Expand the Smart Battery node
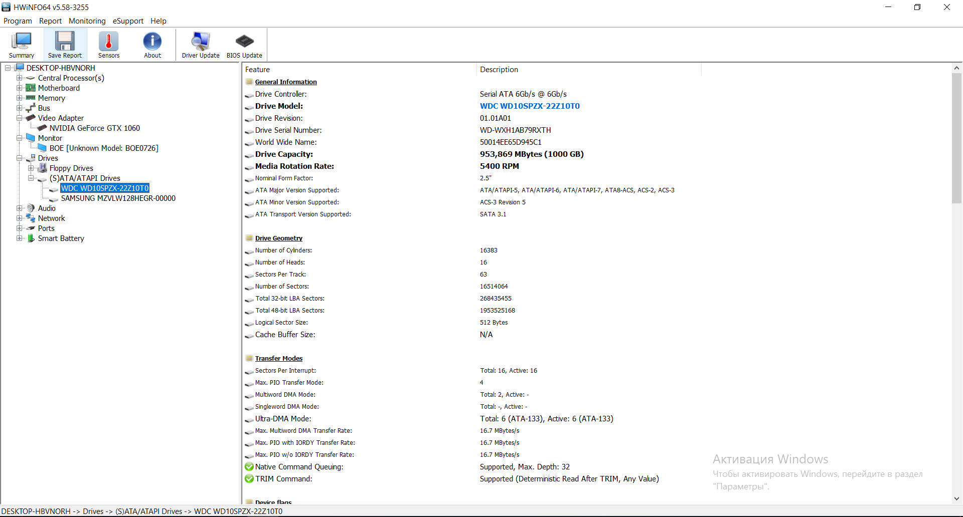Viewport: 963px width, 517px height. coord(19,238)
